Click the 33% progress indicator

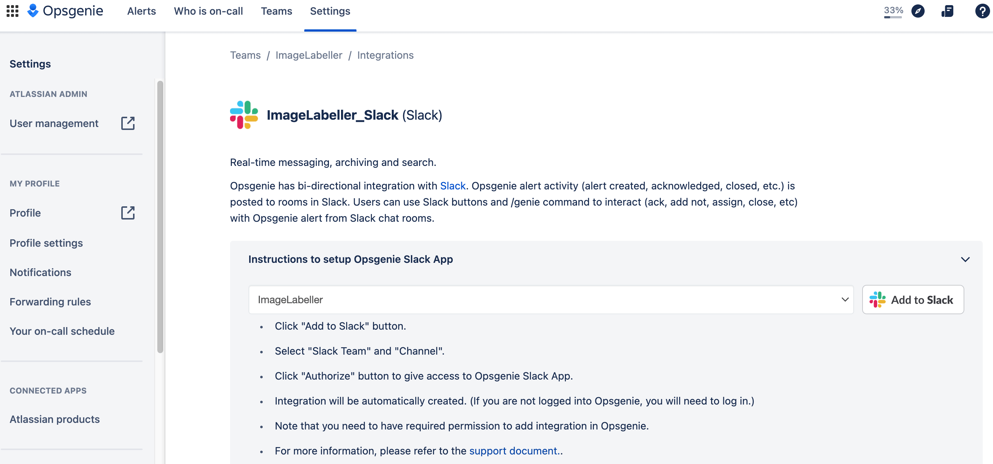tap(891, 11)
